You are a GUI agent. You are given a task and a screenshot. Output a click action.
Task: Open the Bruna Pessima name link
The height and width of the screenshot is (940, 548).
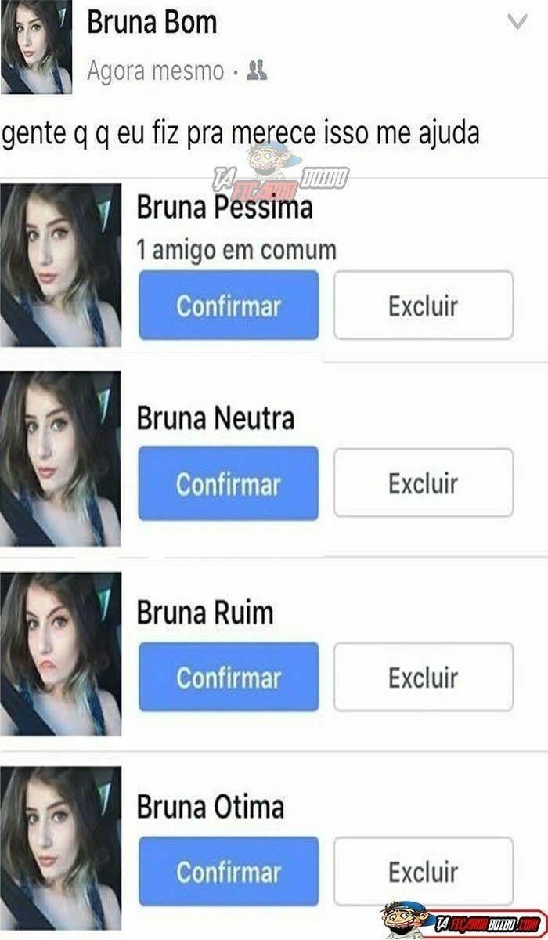[225, 208]
